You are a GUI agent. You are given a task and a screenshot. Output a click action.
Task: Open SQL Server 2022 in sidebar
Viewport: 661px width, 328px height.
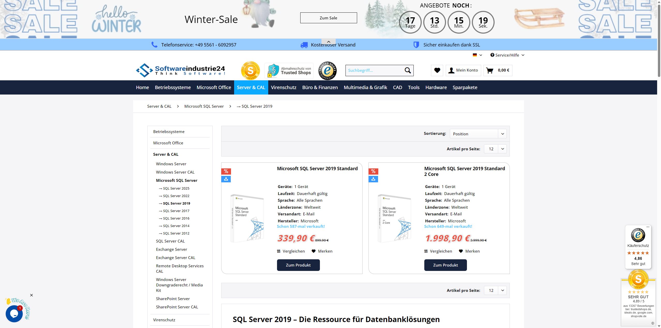pos(176,196)
